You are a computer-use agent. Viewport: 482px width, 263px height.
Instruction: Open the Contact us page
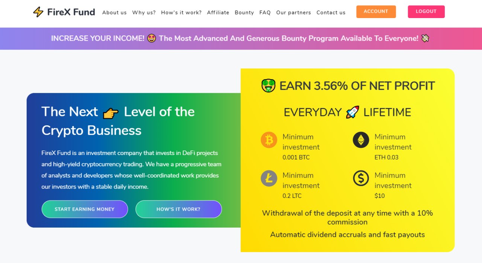(331, 12)
